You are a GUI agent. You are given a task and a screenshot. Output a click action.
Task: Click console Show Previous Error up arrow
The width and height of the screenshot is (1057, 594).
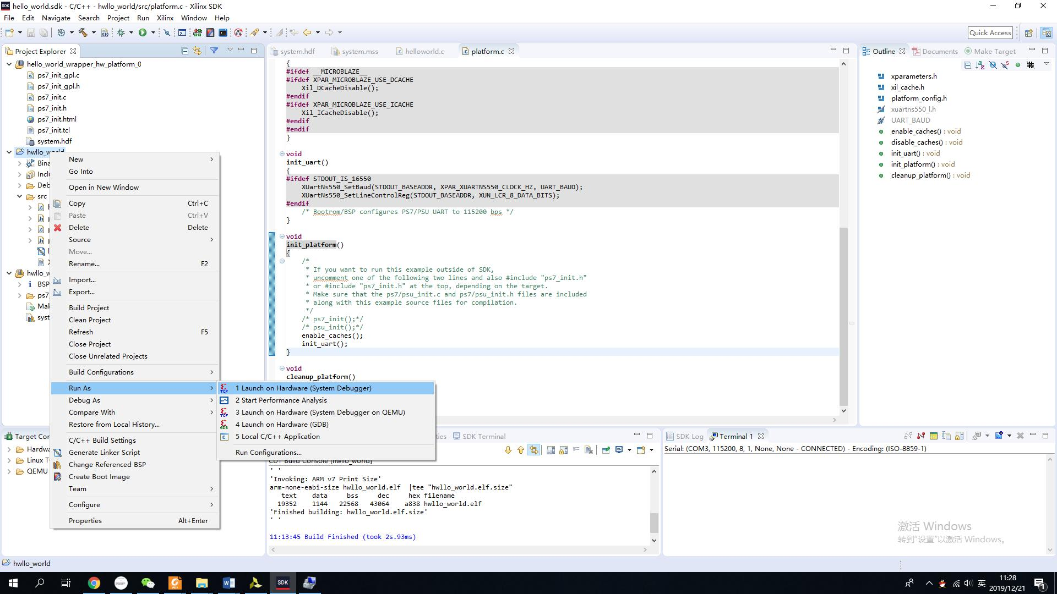(x=520, y=450)
